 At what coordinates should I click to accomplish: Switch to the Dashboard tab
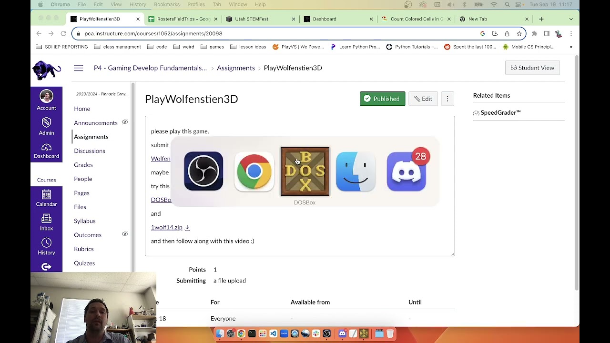(339, 19)
